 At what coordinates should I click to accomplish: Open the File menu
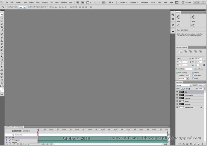[x=7, y=2]
